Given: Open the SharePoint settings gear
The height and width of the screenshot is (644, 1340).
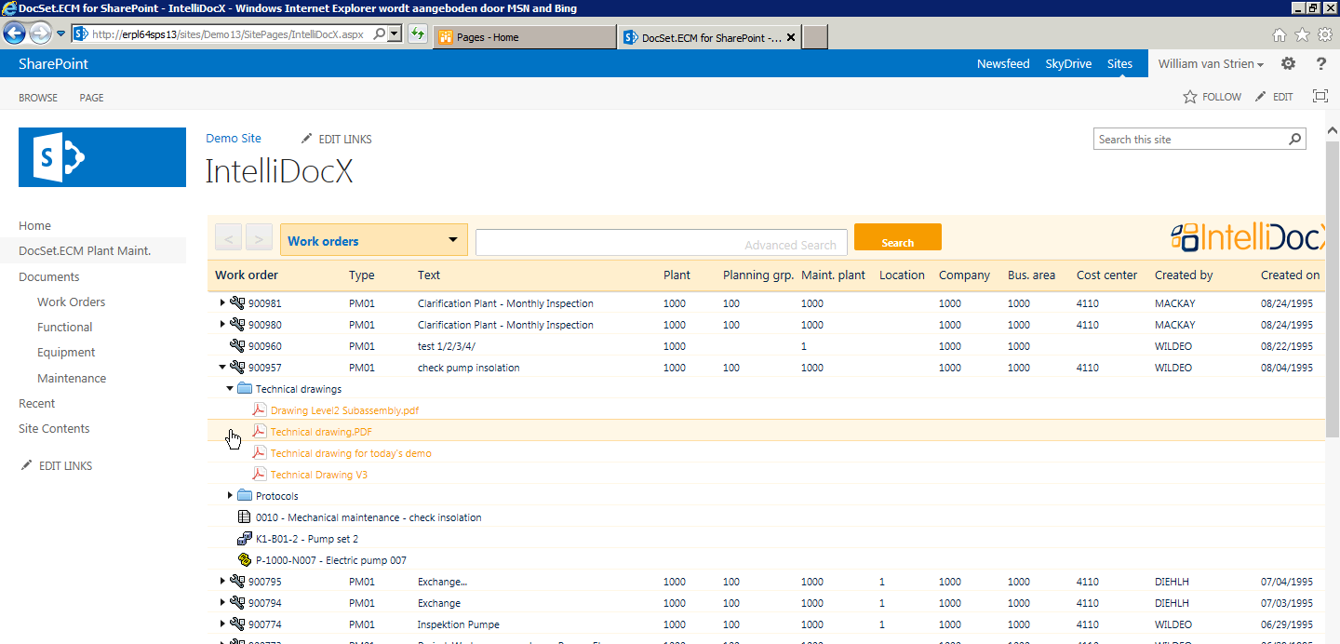Looking at the screenshot, I should (x=1288, y=63).
